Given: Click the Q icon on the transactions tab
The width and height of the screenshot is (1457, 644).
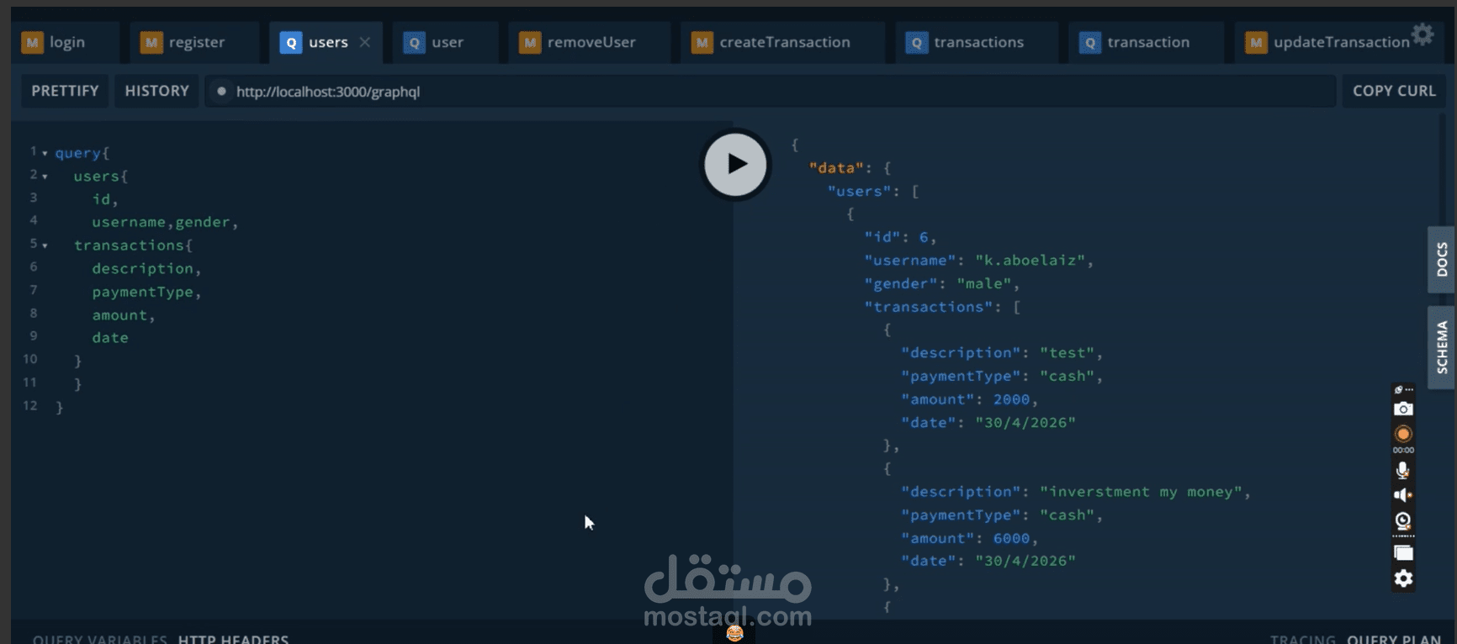Looking at the screenshot, I should (916, 42).
